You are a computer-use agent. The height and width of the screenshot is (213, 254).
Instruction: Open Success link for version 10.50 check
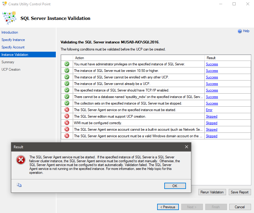pyautogui.click(x=212, y=71)
